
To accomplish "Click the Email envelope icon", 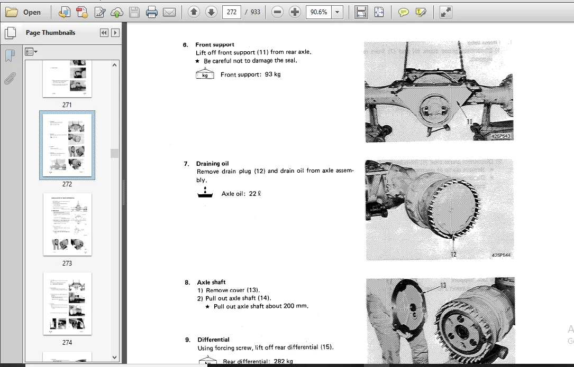I will [169, 12].
